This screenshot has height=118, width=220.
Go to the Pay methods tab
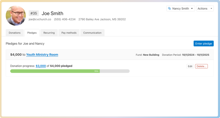[69, 33]
